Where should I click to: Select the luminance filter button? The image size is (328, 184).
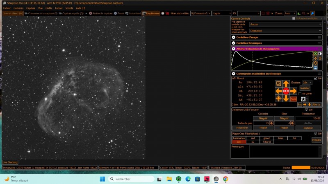tap(239, 138)
